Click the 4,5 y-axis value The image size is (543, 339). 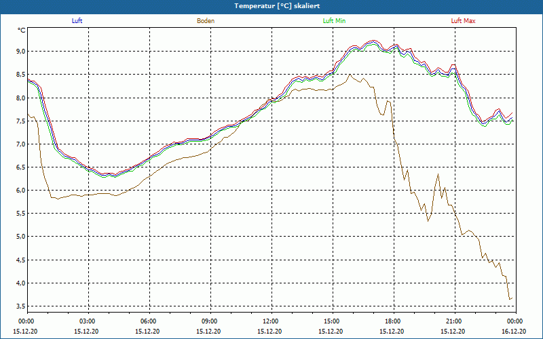click(21, 260)
